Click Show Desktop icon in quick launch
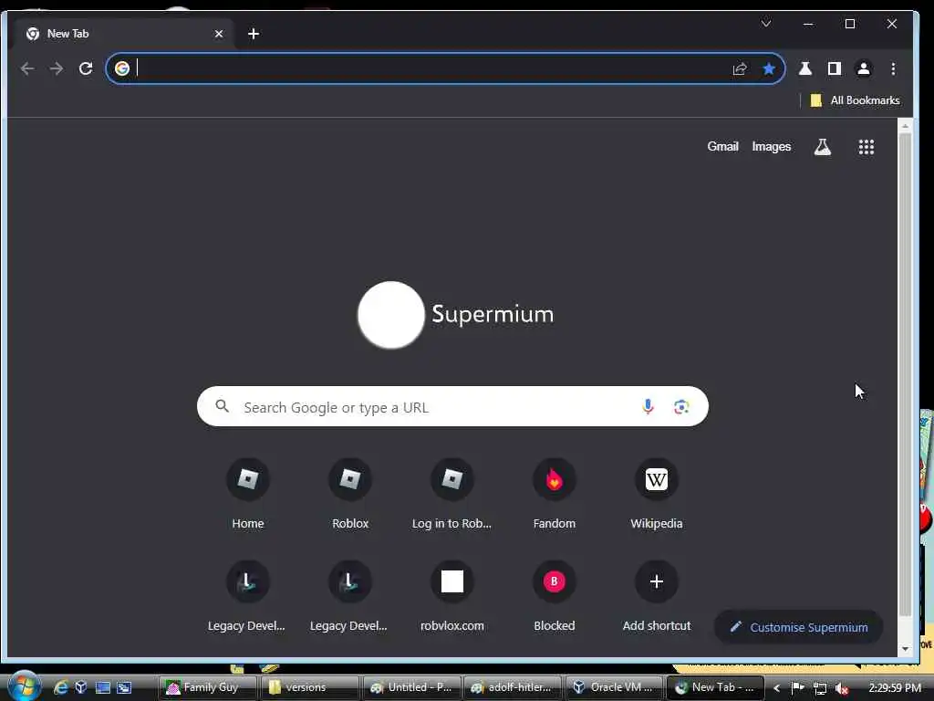 (102, 687)
